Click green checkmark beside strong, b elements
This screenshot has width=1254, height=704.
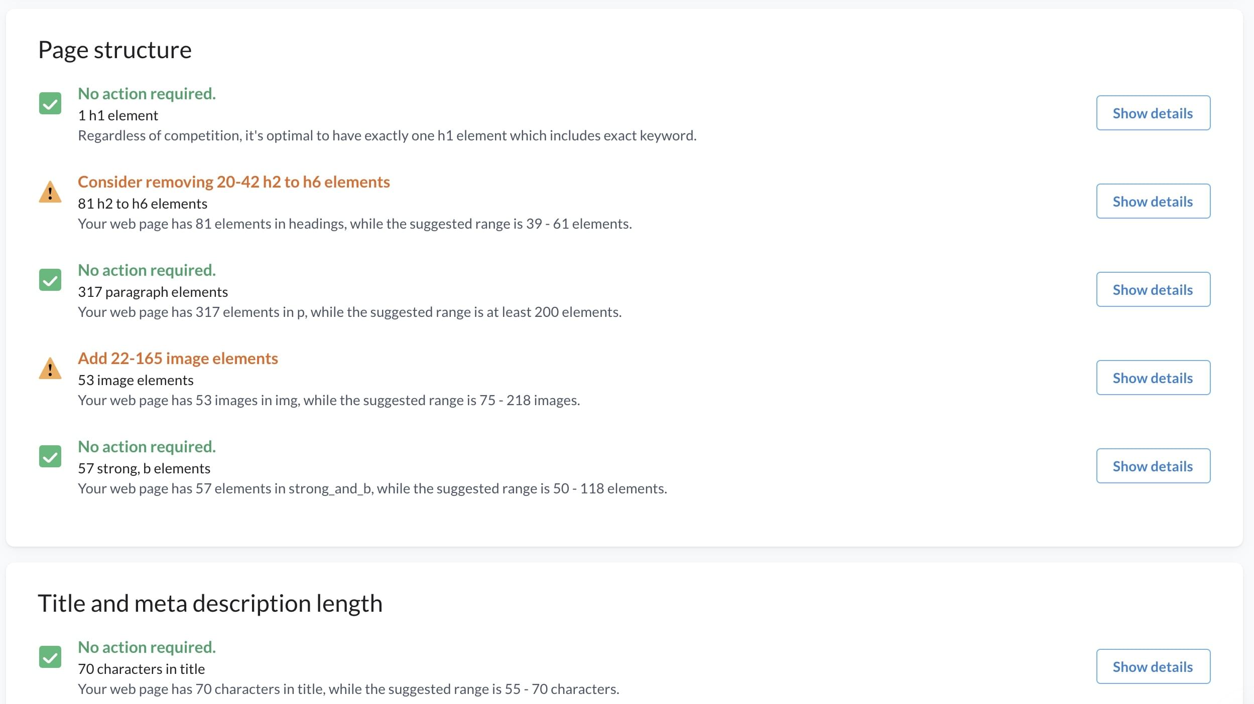(50, 456)
